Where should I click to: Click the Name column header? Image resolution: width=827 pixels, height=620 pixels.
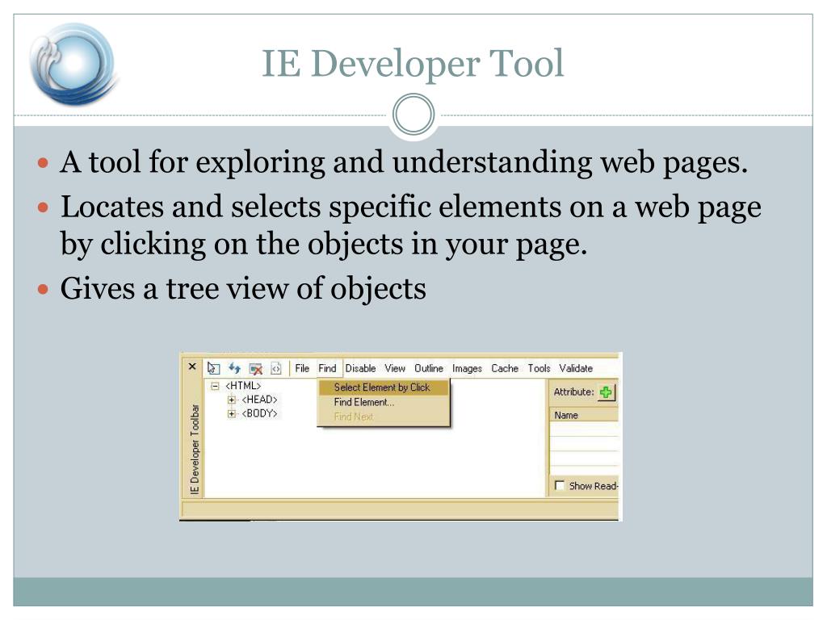point(583,415)
